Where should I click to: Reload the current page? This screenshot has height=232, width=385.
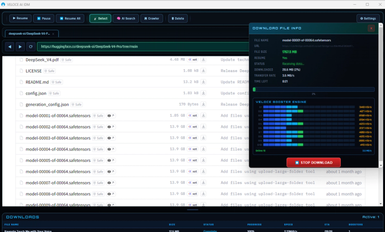31,47
